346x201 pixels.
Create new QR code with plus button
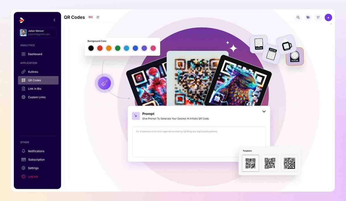click(328, 18)
